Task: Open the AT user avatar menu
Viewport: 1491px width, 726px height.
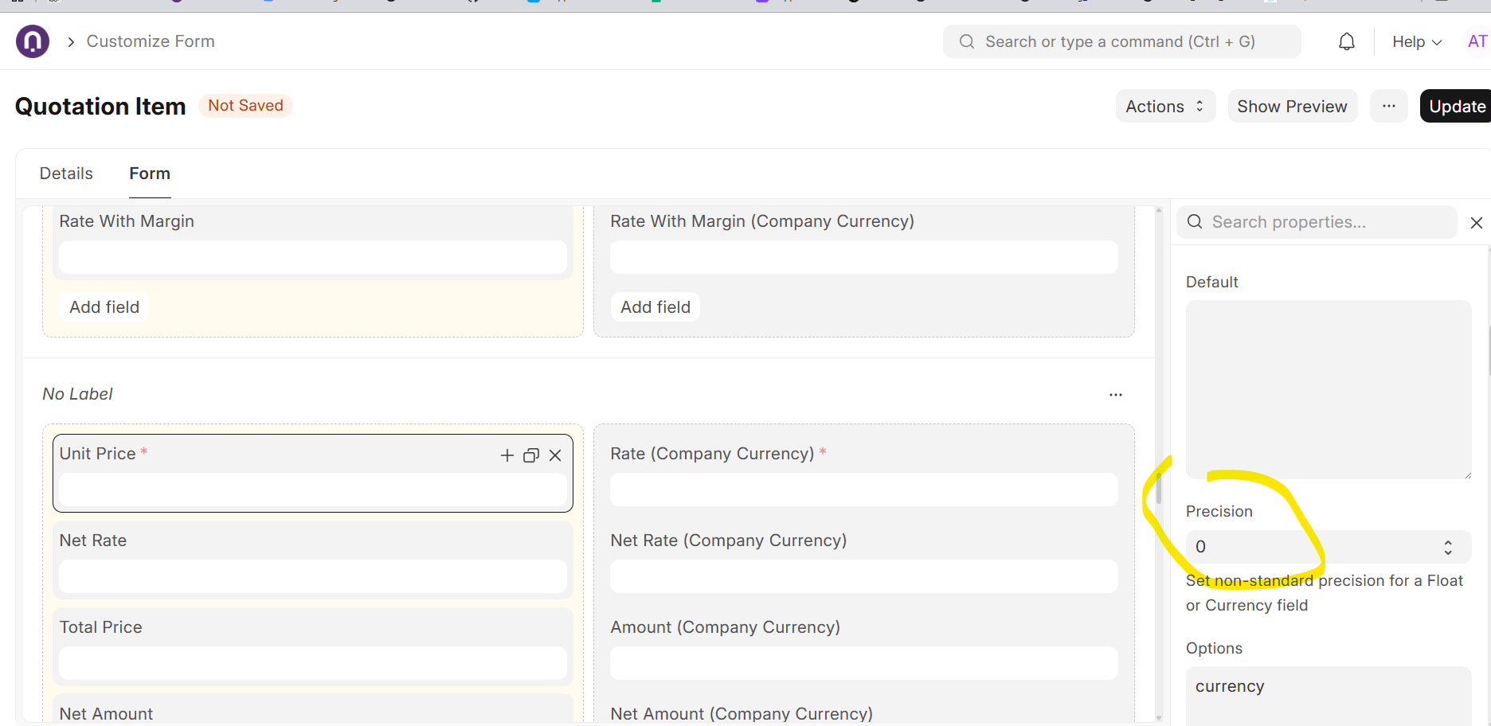Action: [1477, 41]
